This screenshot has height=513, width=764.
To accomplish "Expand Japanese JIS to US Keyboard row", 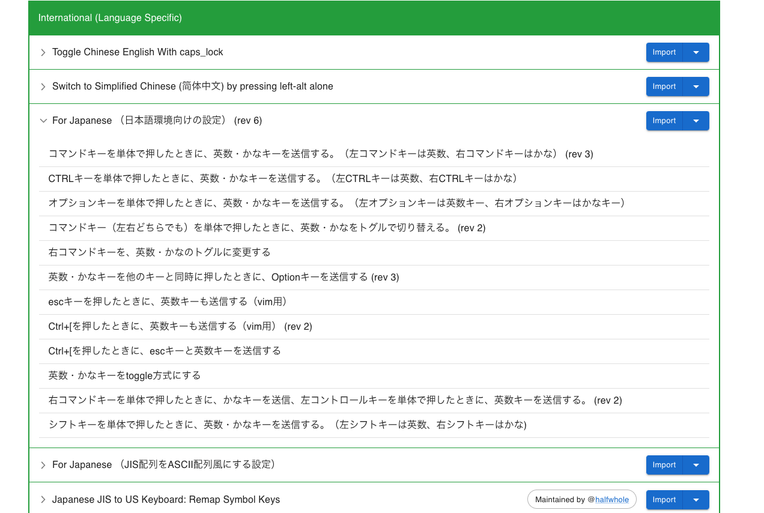I will point(43,500).
